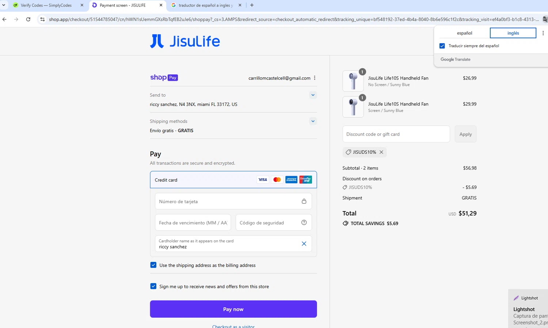
Task: Click the American Express icon
Action: click(x=291, y=180)
